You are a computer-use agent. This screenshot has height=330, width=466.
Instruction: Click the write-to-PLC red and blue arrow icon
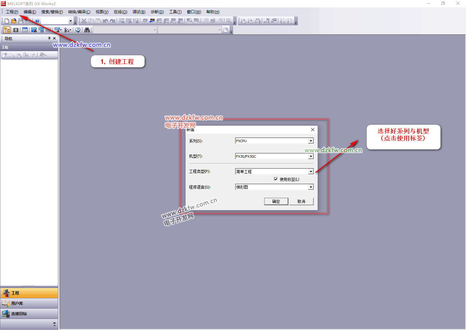coord(152,21)
